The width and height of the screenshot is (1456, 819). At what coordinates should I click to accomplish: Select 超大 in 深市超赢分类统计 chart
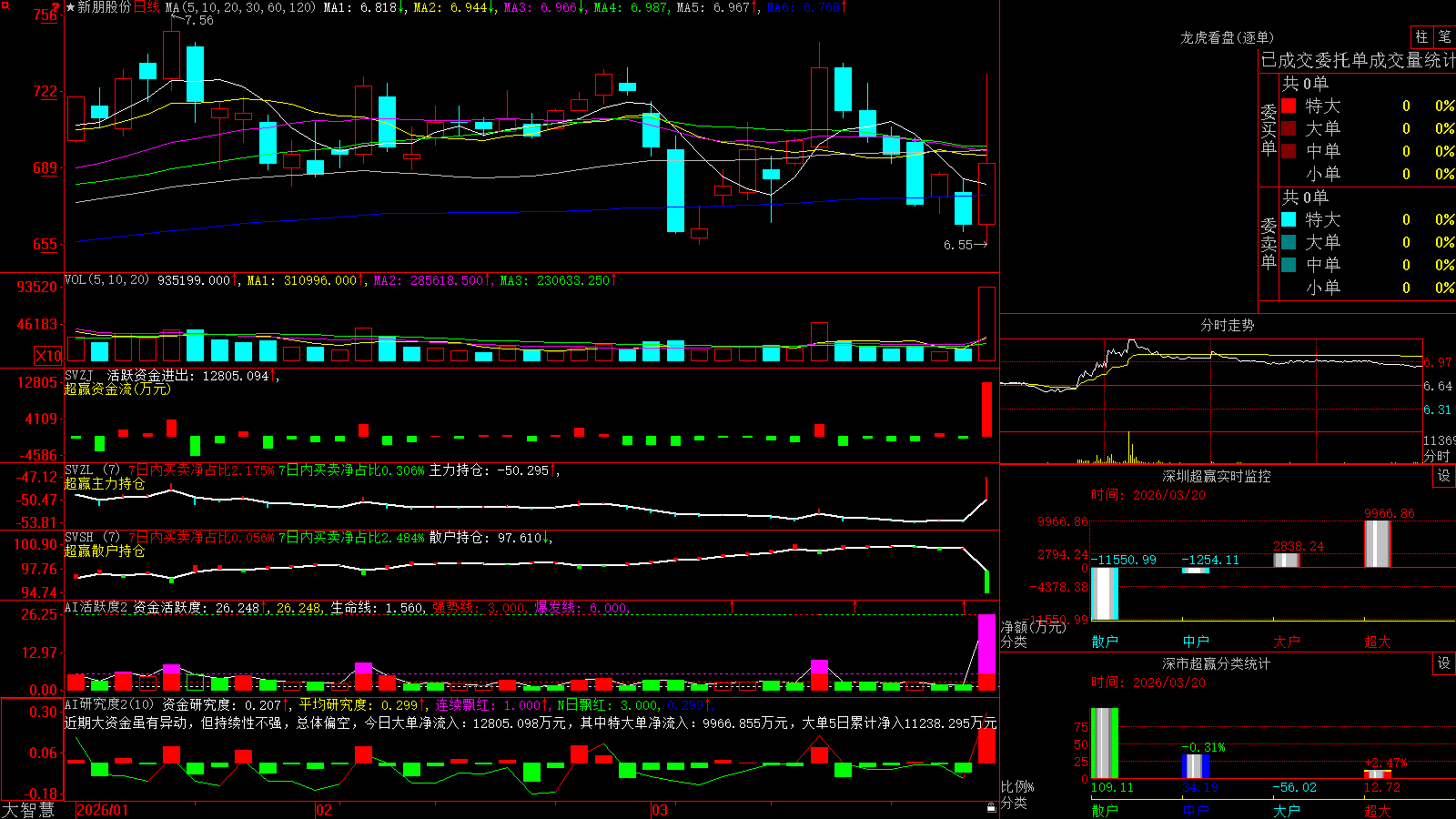click(x=1378, y=810)
